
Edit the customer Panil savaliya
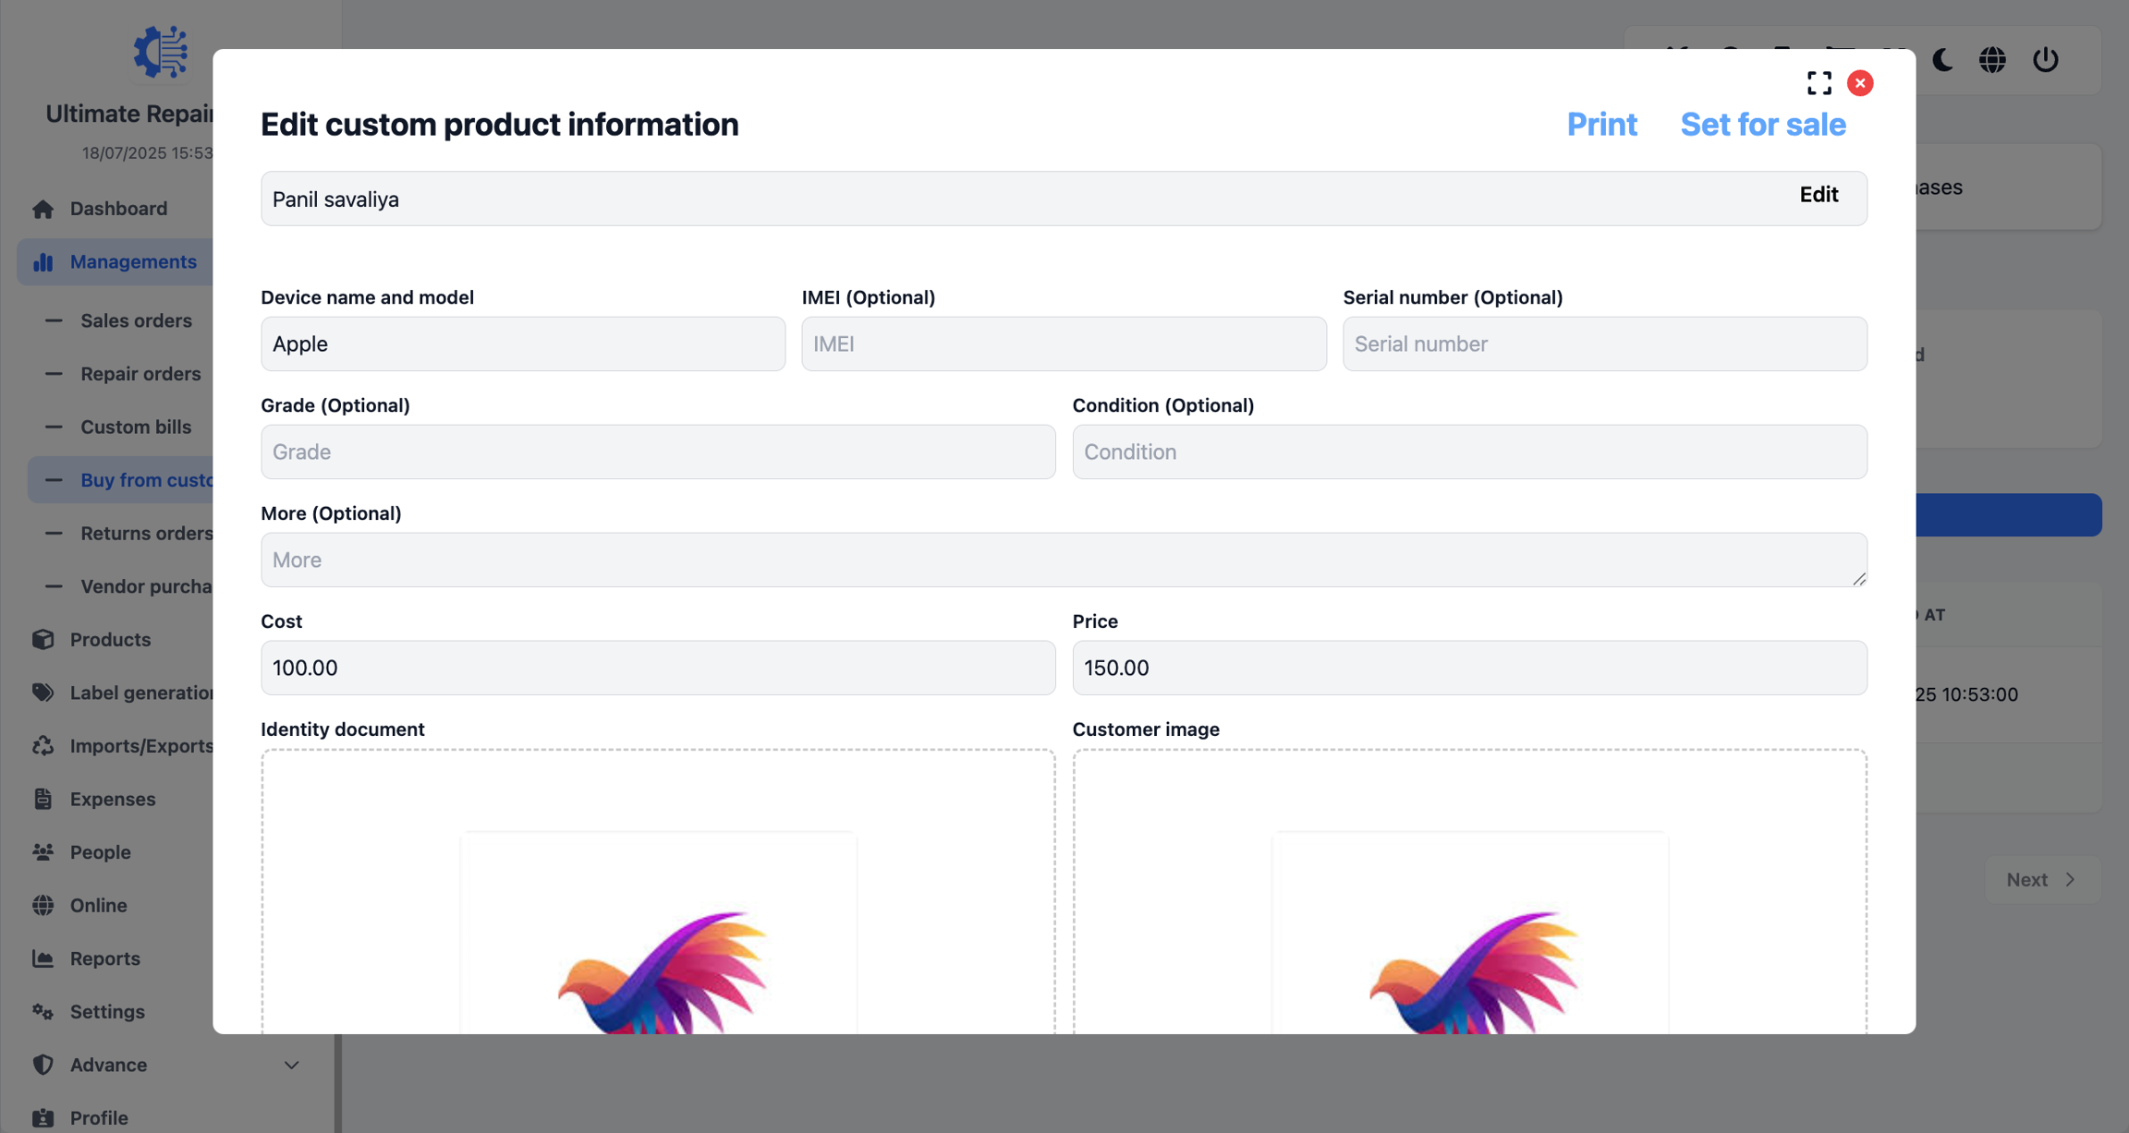pos(1818,195)
